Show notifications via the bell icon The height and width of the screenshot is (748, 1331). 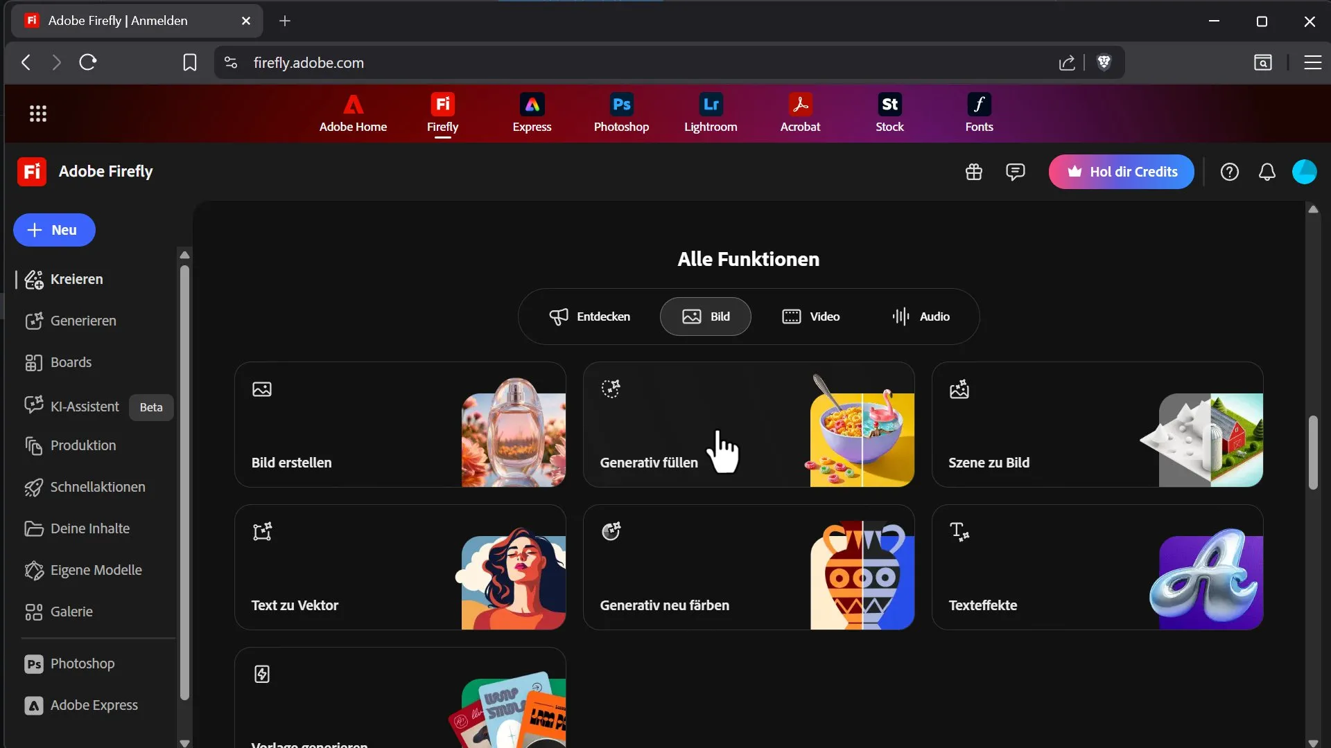tap(1267, 172)
